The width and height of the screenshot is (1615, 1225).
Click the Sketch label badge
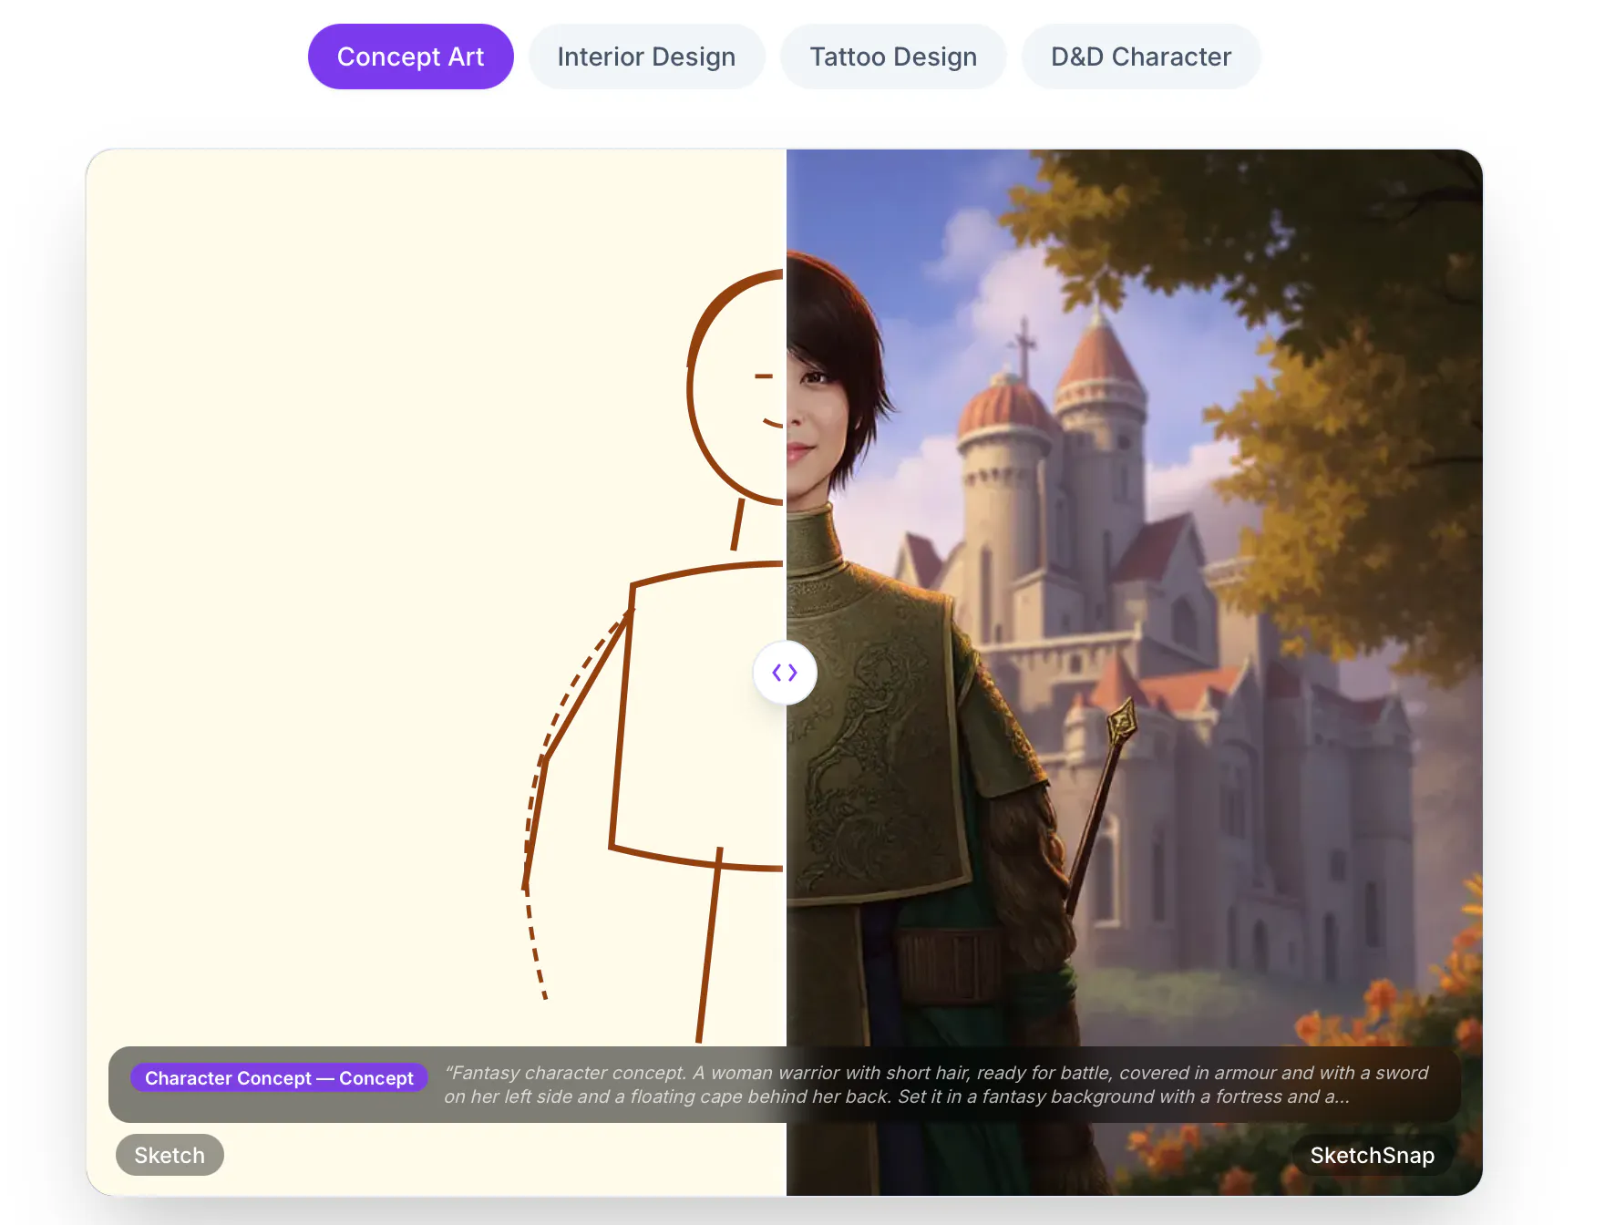coord(170,1155)
